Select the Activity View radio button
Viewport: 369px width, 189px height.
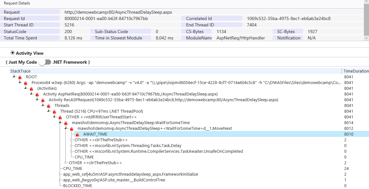(x=12, y=53)
